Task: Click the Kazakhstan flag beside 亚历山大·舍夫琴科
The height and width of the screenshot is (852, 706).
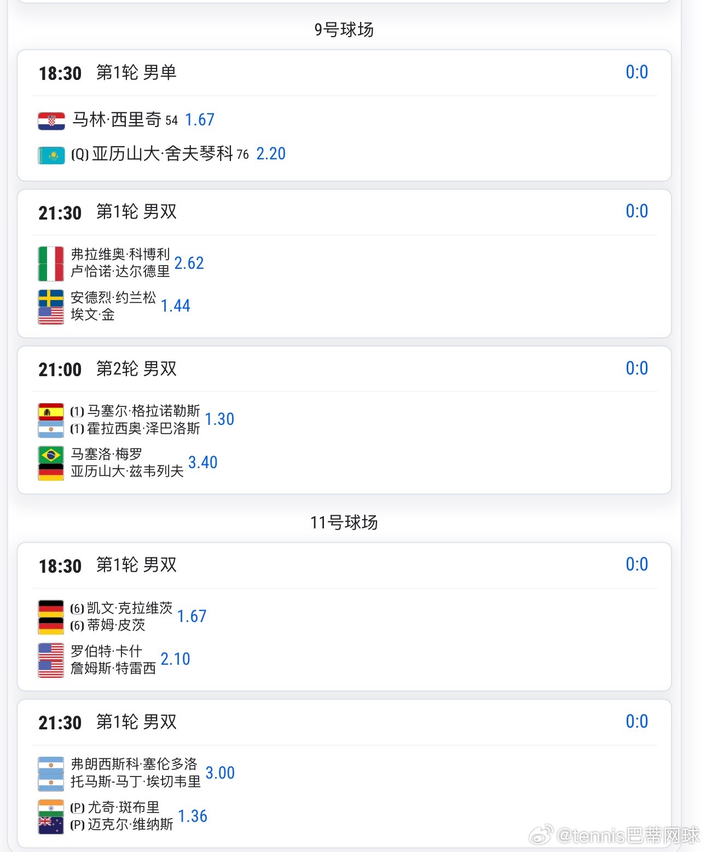Action: 51,156
